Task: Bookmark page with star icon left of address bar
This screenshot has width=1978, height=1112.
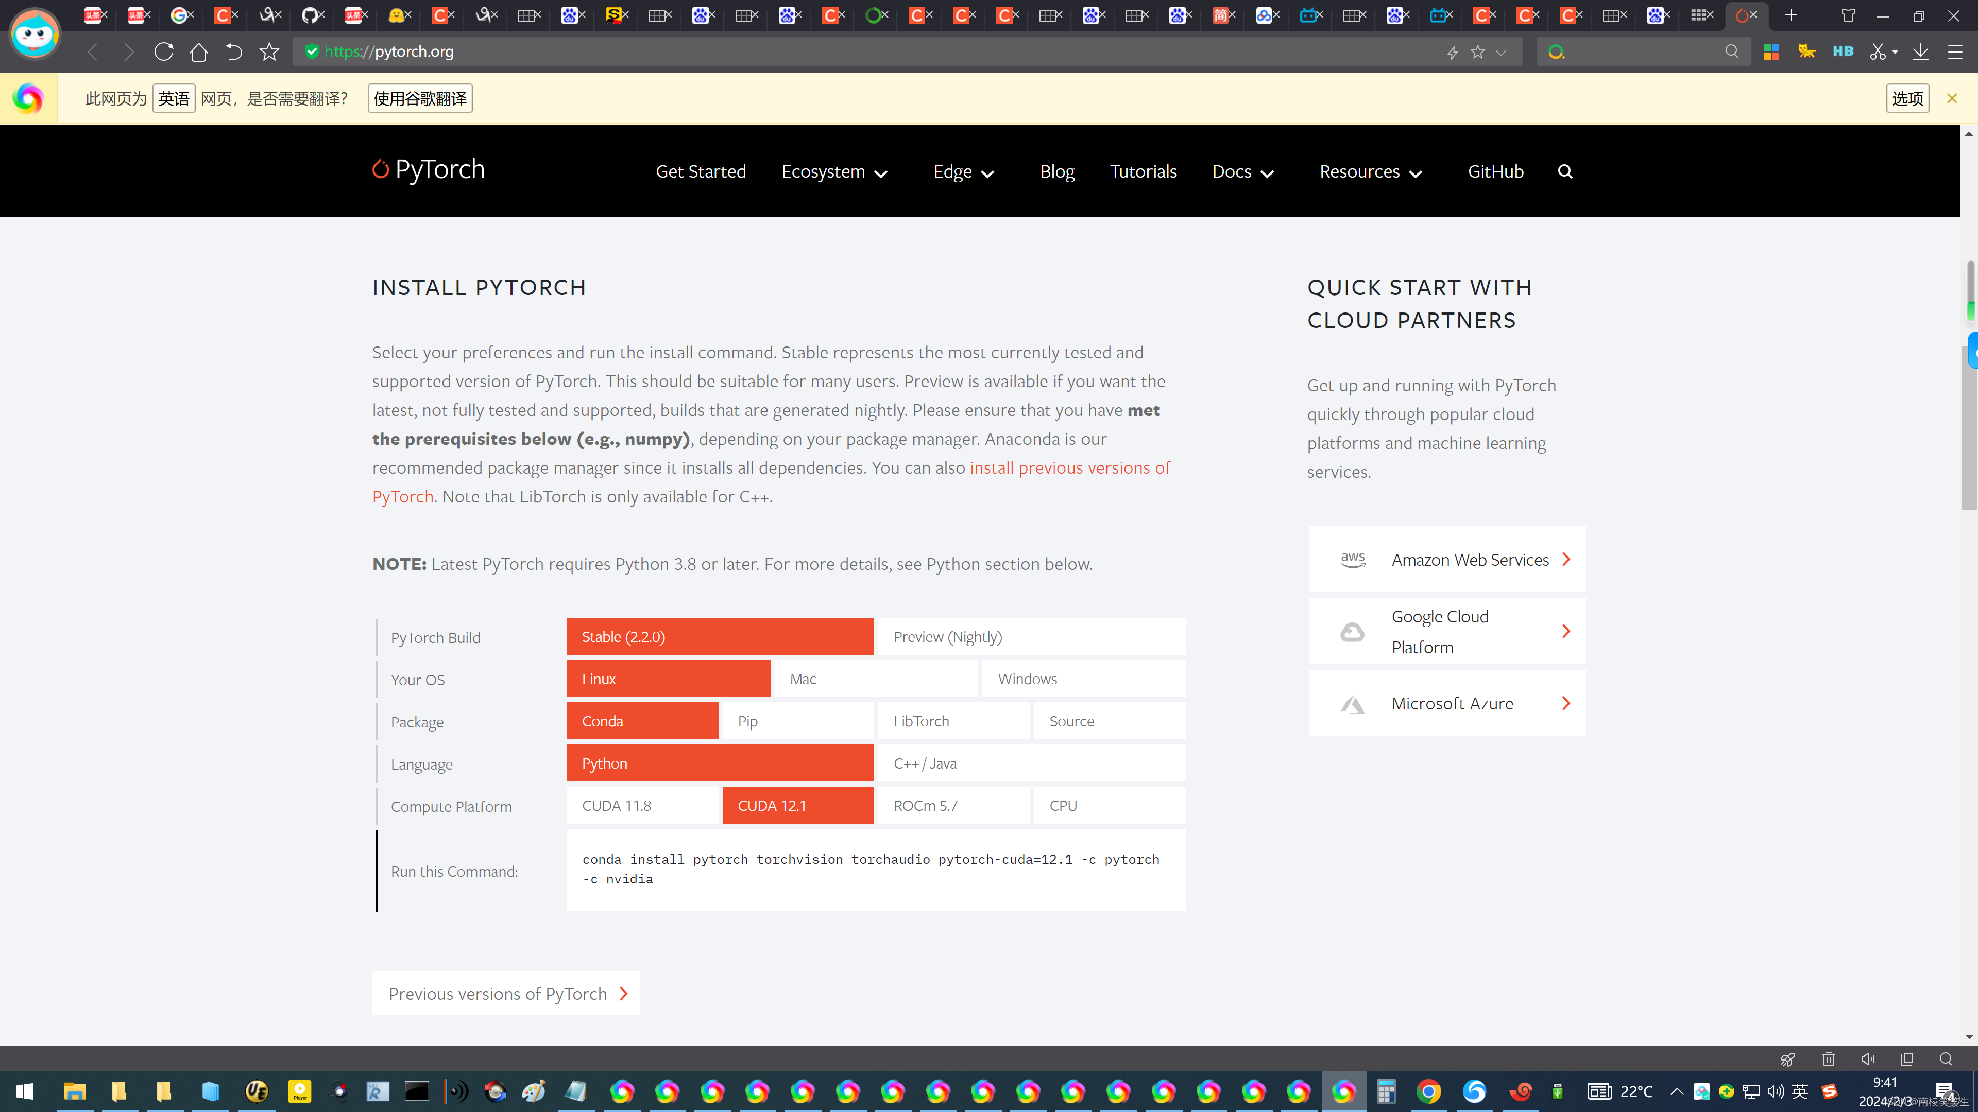Action: point(269,51)
